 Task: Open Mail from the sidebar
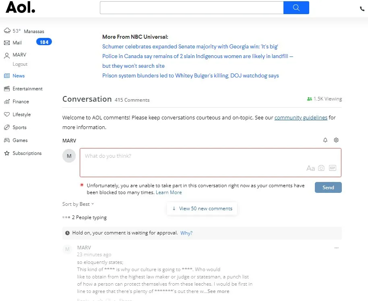point(17,43)
